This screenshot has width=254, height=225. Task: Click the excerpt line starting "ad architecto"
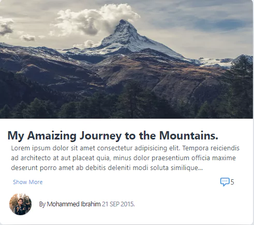123,158
